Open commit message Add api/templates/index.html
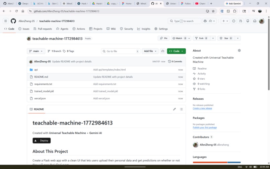The width and height of the screenshot is (270, 169). 109,70
